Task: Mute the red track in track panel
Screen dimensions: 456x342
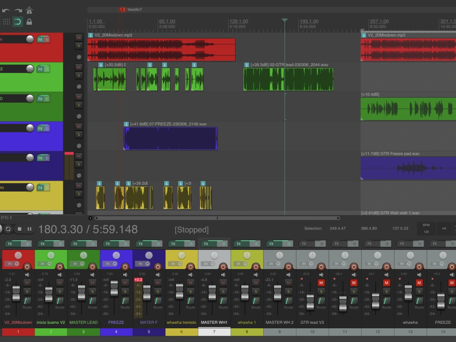Action: click(78, 37)
